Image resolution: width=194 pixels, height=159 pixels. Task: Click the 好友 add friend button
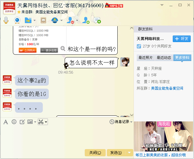[182, 39]
